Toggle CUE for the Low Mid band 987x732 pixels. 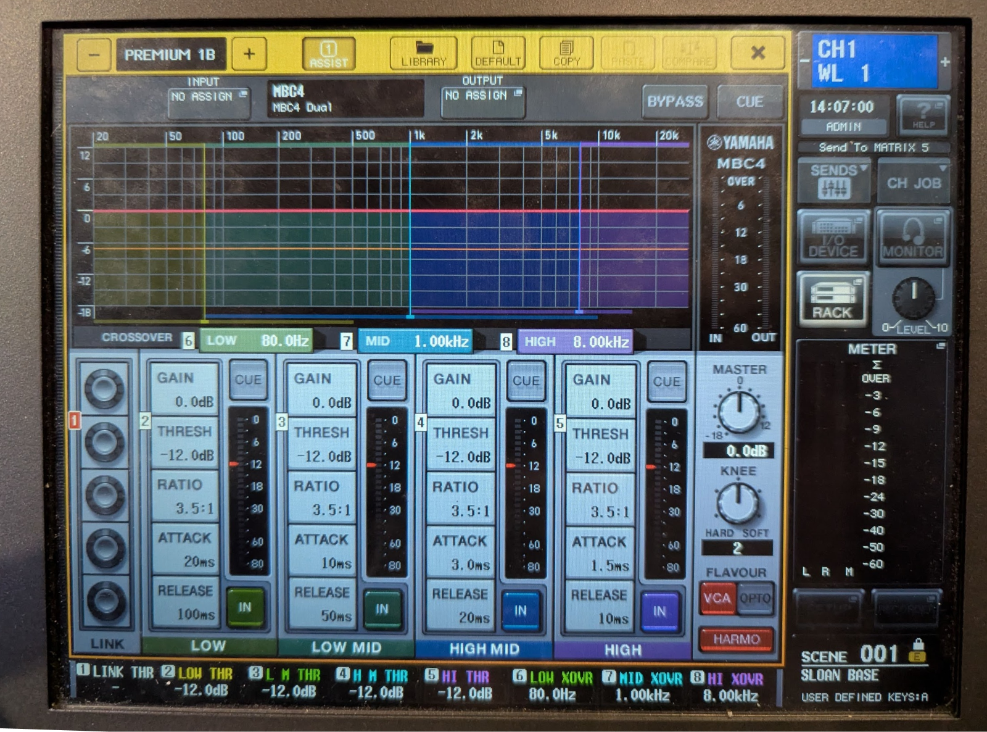point(387,381)
